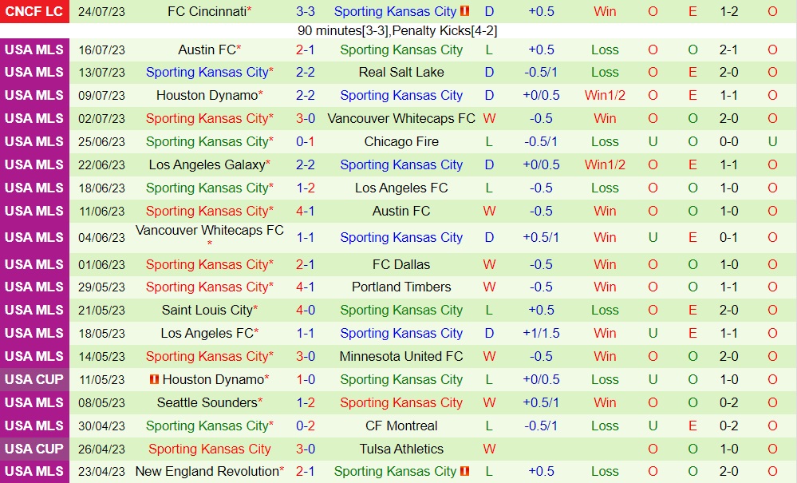Select the Seattle Sounders team link

tap(207, 402)
